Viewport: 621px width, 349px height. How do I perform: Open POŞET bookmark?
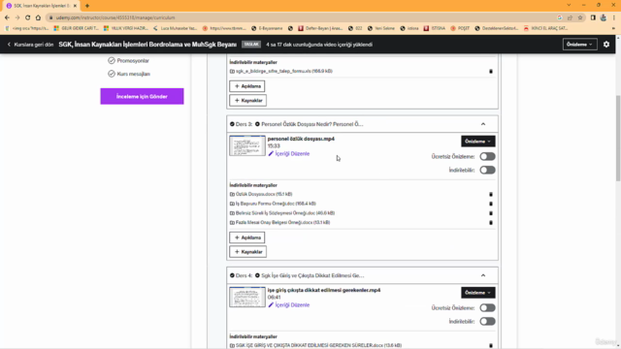[460, 28]
